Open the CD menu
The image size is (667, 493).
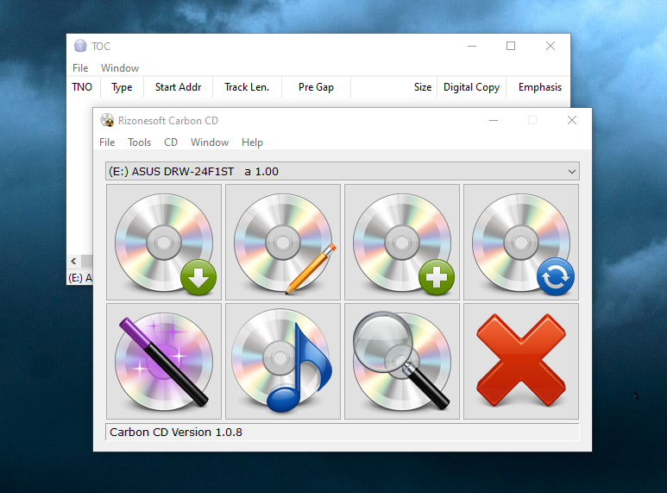(x=171, y=142)
